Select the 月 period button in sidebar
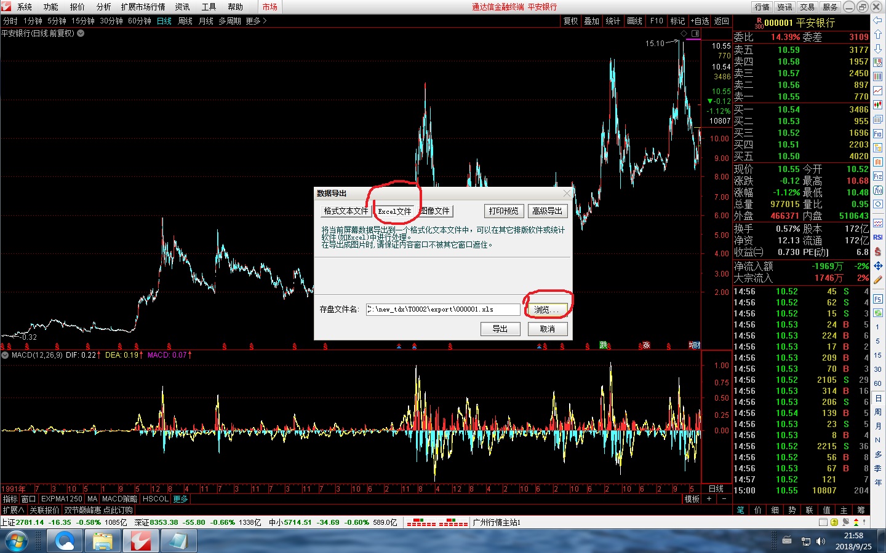The image size is (886, 553). click(878, 426)
